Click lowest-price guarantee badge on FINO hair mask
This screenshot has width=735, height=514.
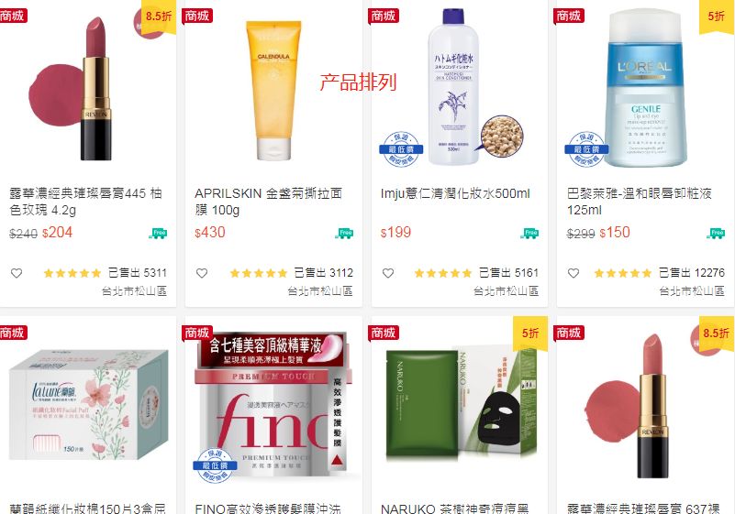215,465
